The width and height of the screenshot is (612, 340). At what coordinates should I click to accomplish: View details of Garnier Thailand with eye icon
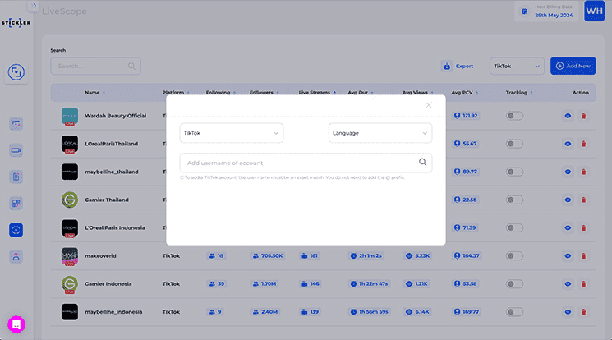[x=568, y=200]
